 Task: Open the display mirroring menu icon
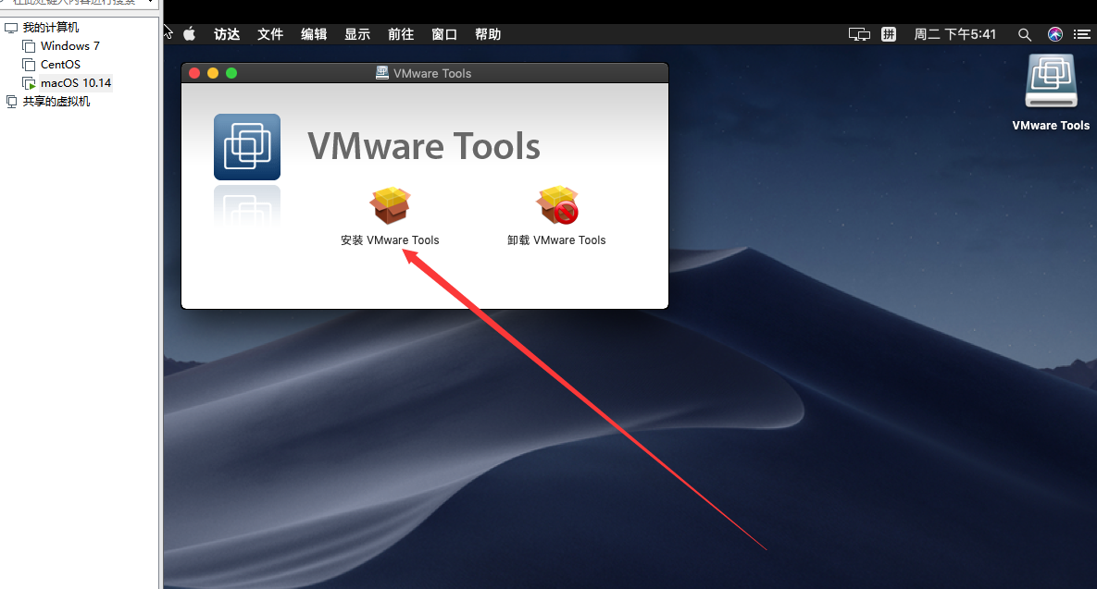(x=859, y=34)
